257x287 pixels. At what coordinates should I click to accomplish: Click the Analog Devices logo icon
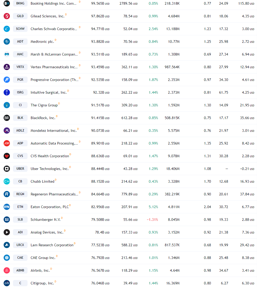click(7, 233)
